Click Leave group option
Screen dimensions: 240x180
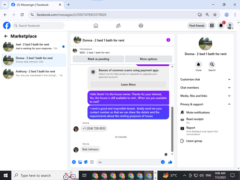pos(194,141)
